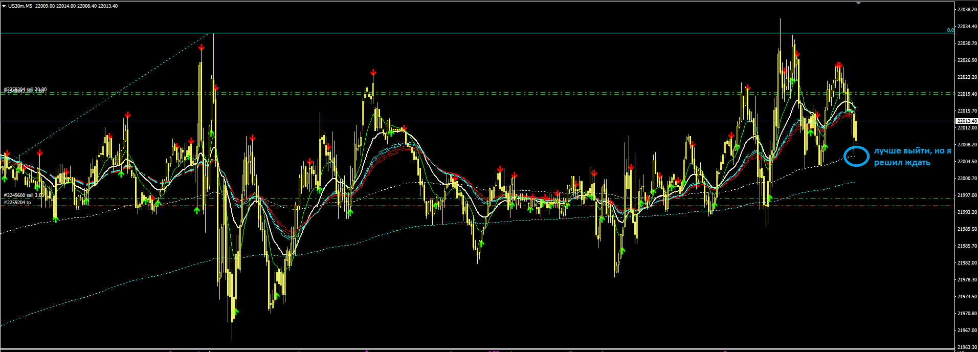Image resolution: width=978 pixels, height=352 pixels.
Task: Click the chart shift triangle marker at top
Action: pyautogui.click(x=859, y=3)
